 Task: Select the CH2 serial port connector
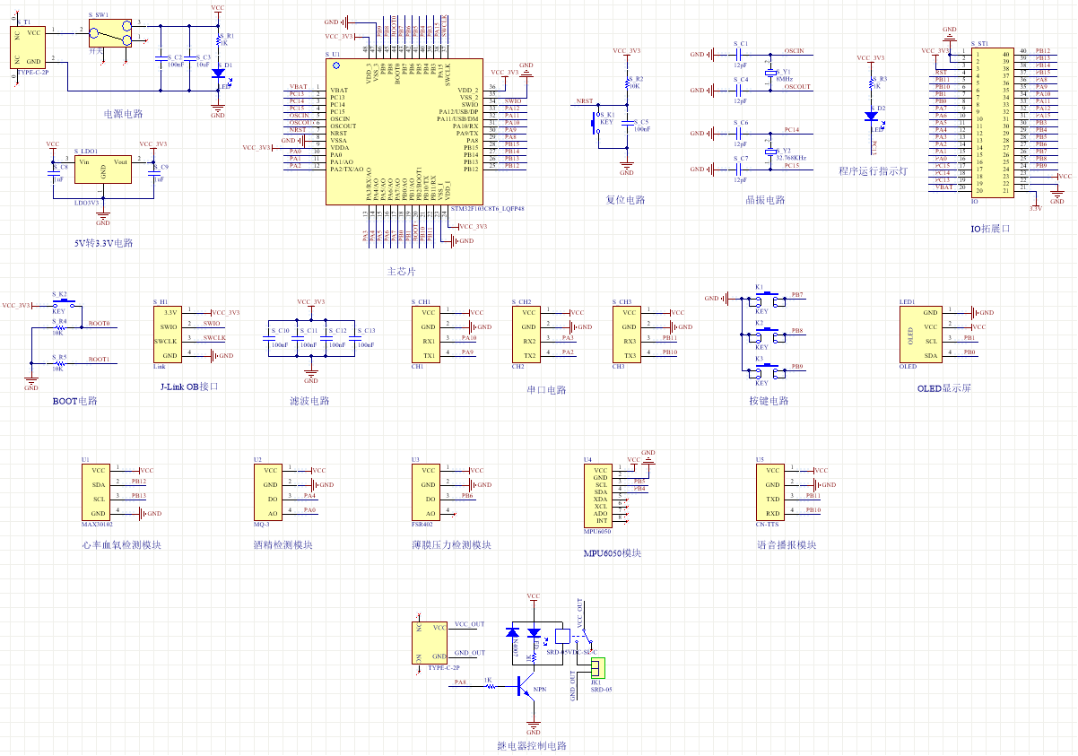point(526,335)
